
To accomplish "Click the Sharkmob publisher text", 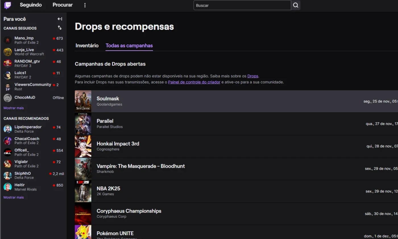I will (x=105, y=172).
